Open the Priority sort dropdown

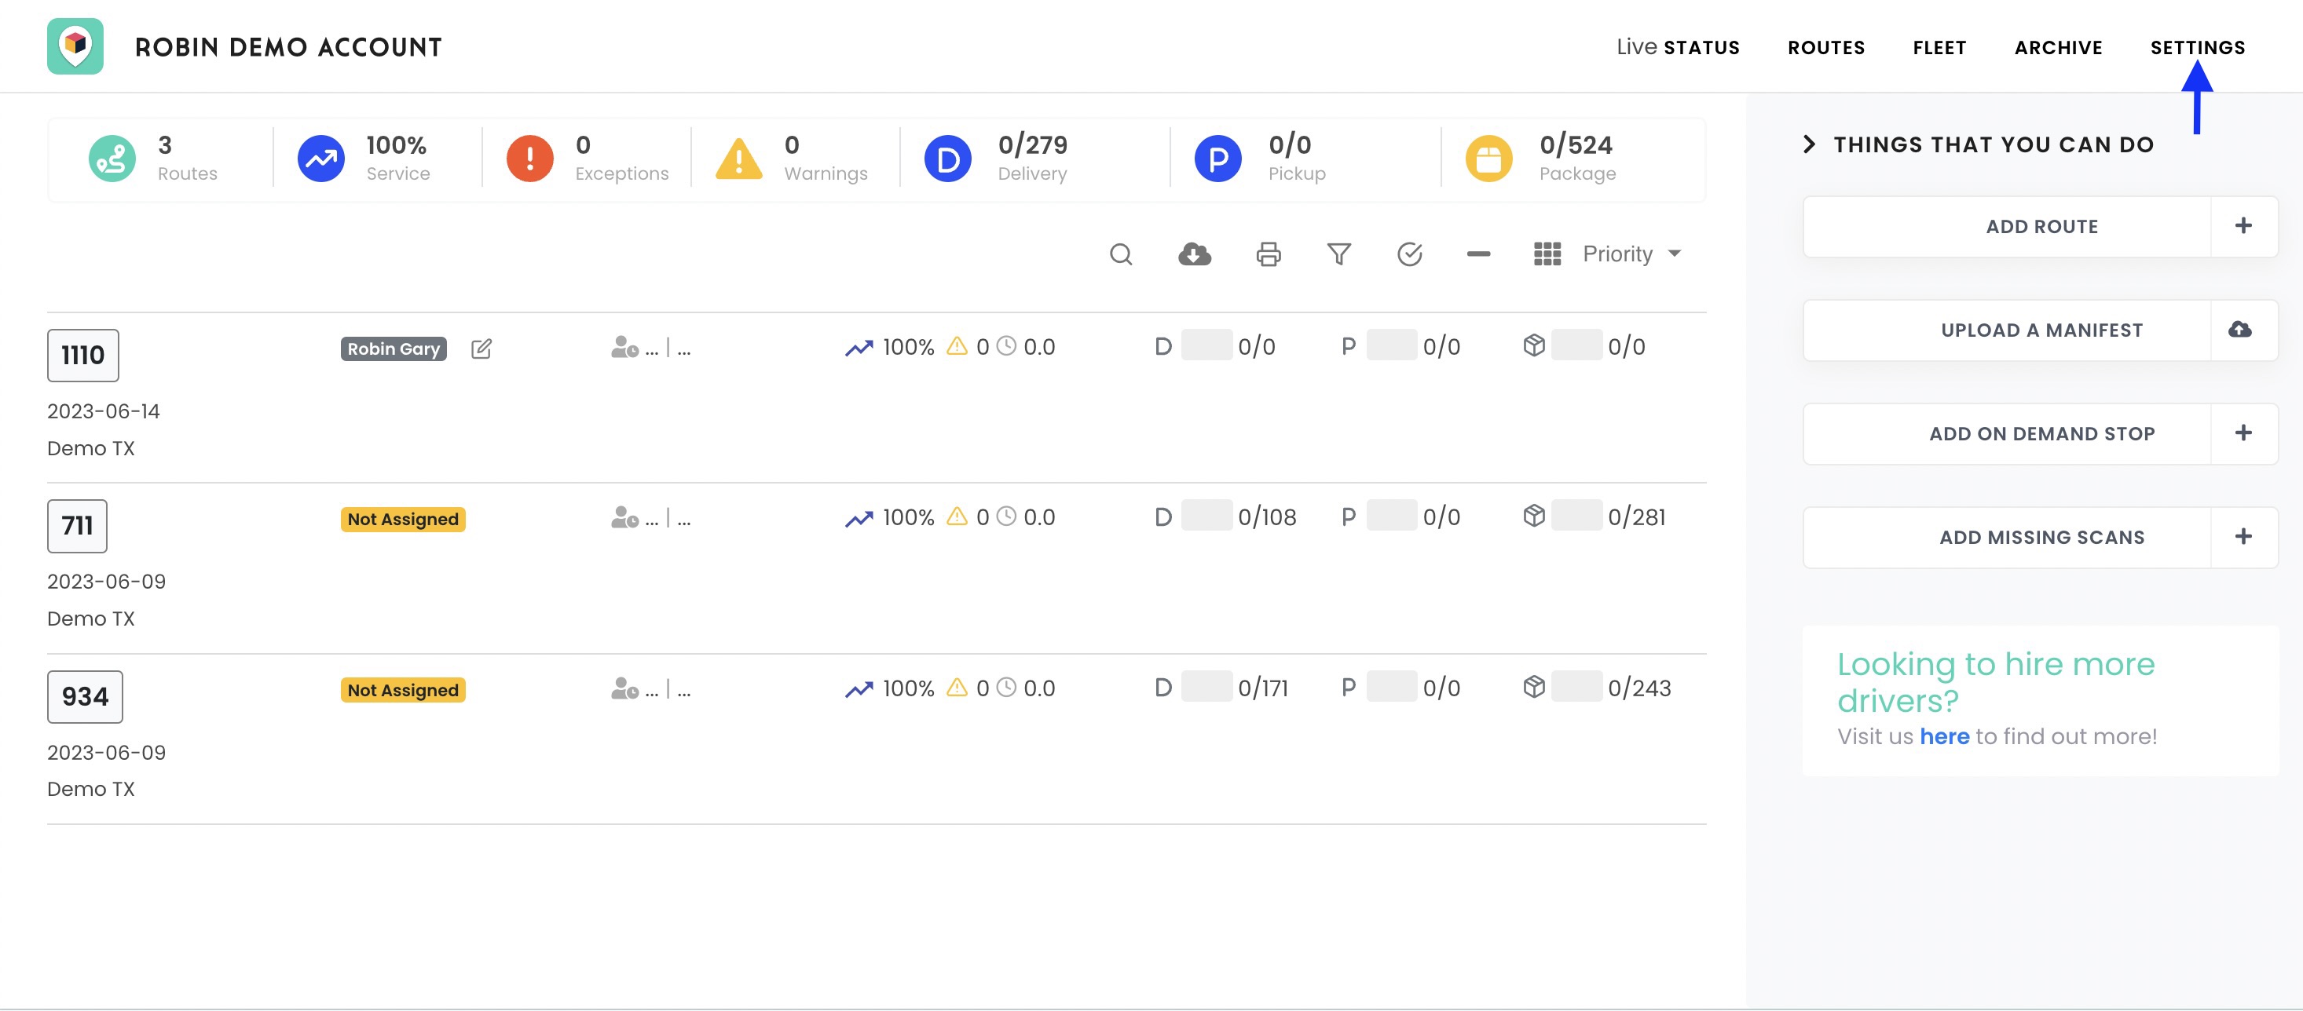point(1631,254)
